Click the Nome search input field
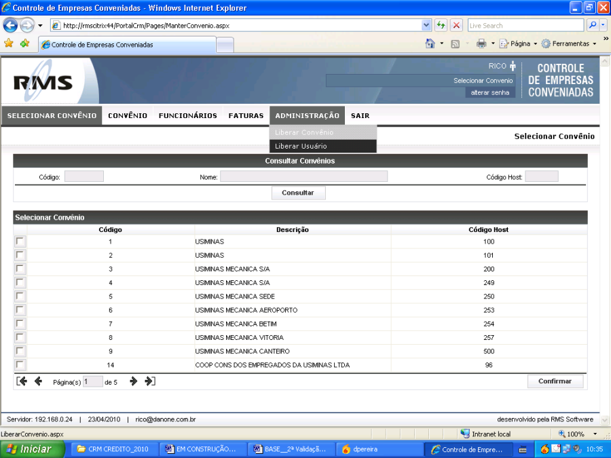The height and width of the screenshot is (458, 611). 304,176
